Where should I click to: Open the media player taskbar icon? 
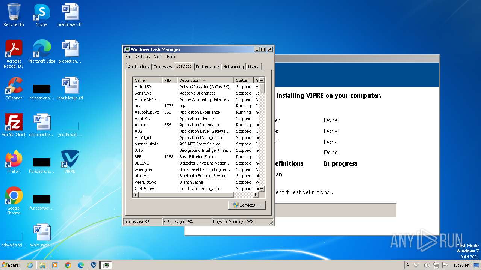(x=55, y=265)
